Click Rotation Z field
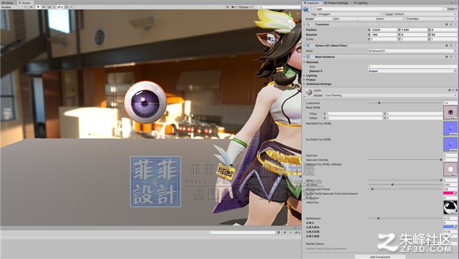This screenshot has height=259, width=459. (x=444, y=34)
